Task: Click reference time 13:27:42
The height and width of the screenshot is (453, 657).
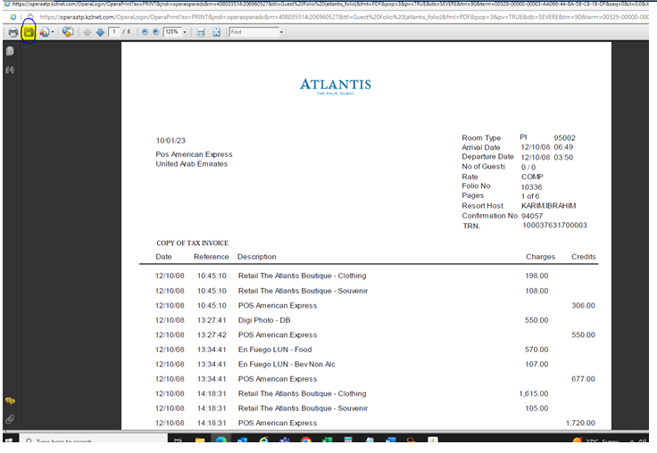Action: pyautogui.click(x=212, y=335)
